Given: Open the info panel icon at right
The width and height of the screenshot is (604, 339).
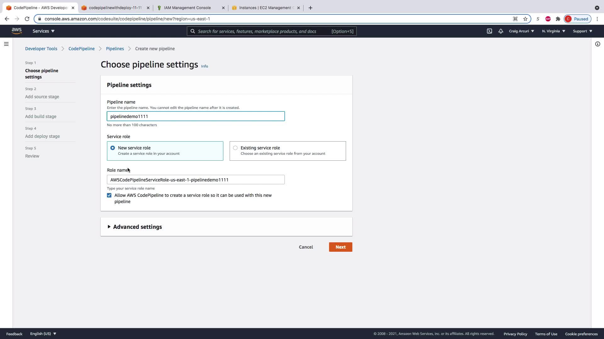Looking at the screenshot, I should click(597, 44).
